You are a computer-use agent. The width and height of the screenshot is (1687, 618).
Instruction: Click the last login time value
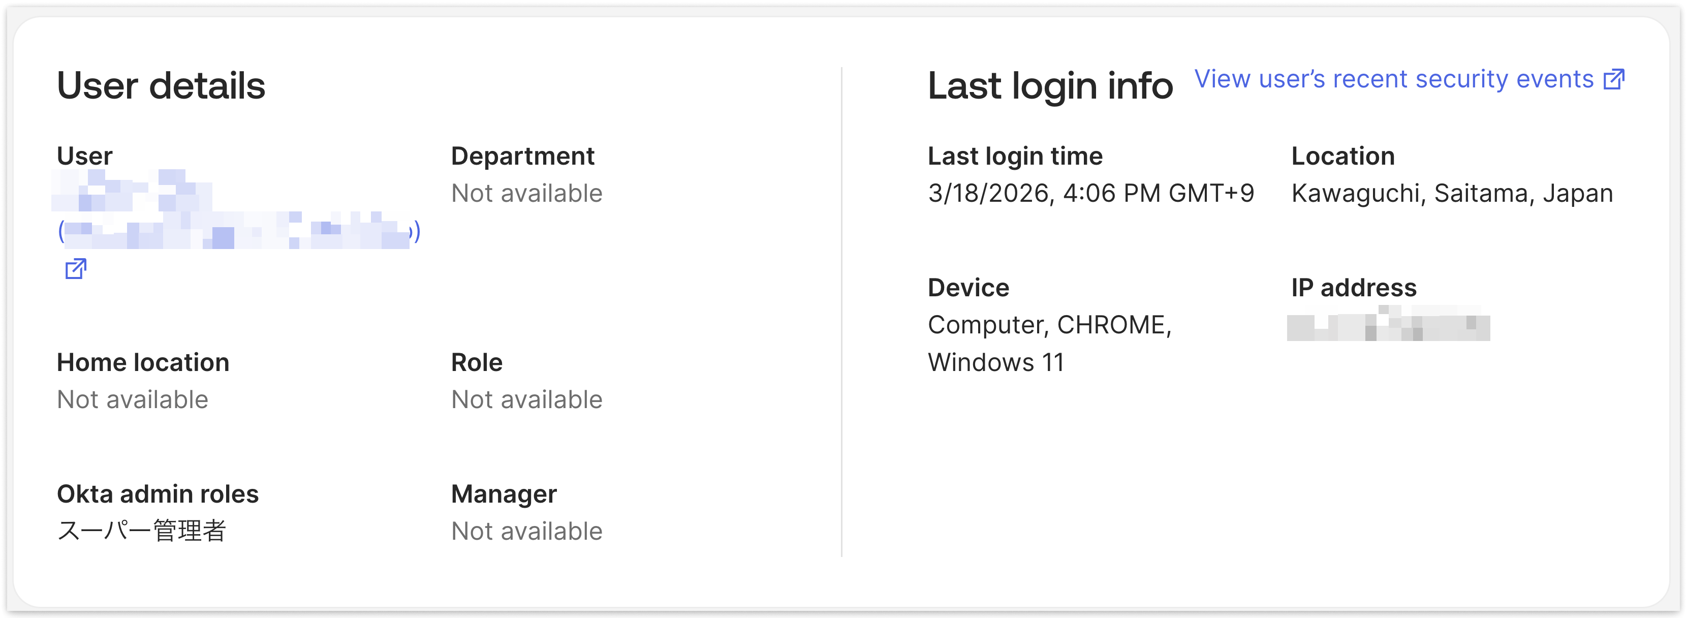coord(1091,193)
